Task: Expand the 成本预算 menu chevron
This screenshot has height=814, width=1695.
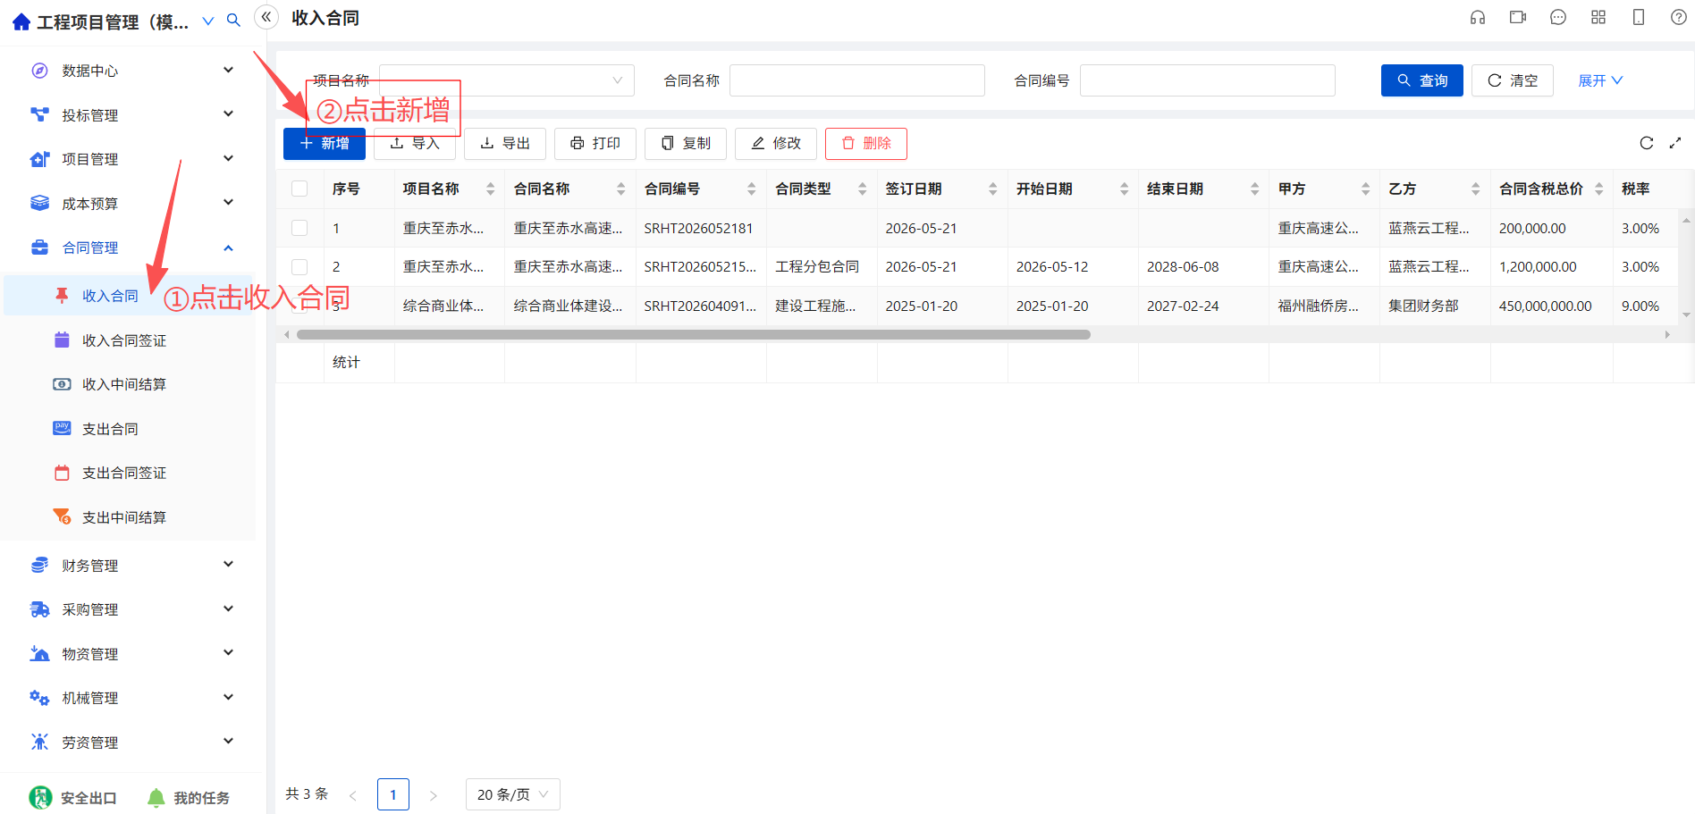Action: click(228, 202)
